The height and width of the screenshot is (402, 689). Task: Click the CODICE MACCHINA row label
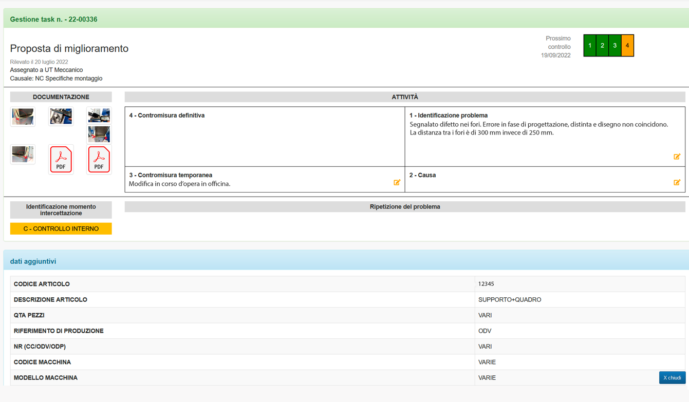pos(42,362)
